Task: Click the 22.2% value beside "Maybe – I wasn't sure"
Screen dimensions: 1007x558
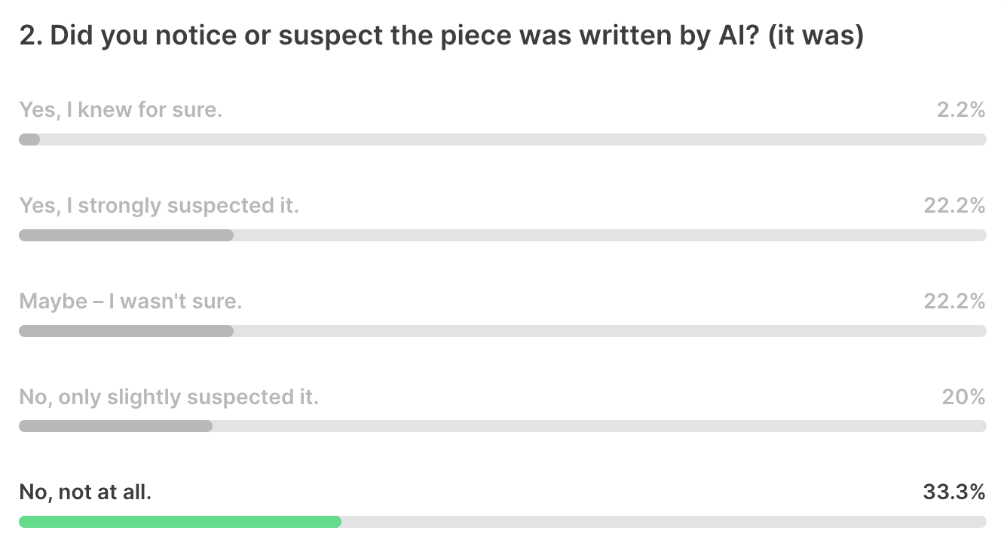Action: (955, 302)
